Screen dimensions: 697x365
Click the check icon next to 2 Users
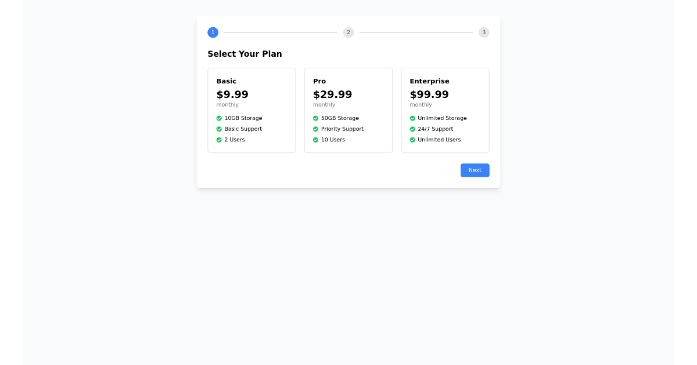coord(218,140)
